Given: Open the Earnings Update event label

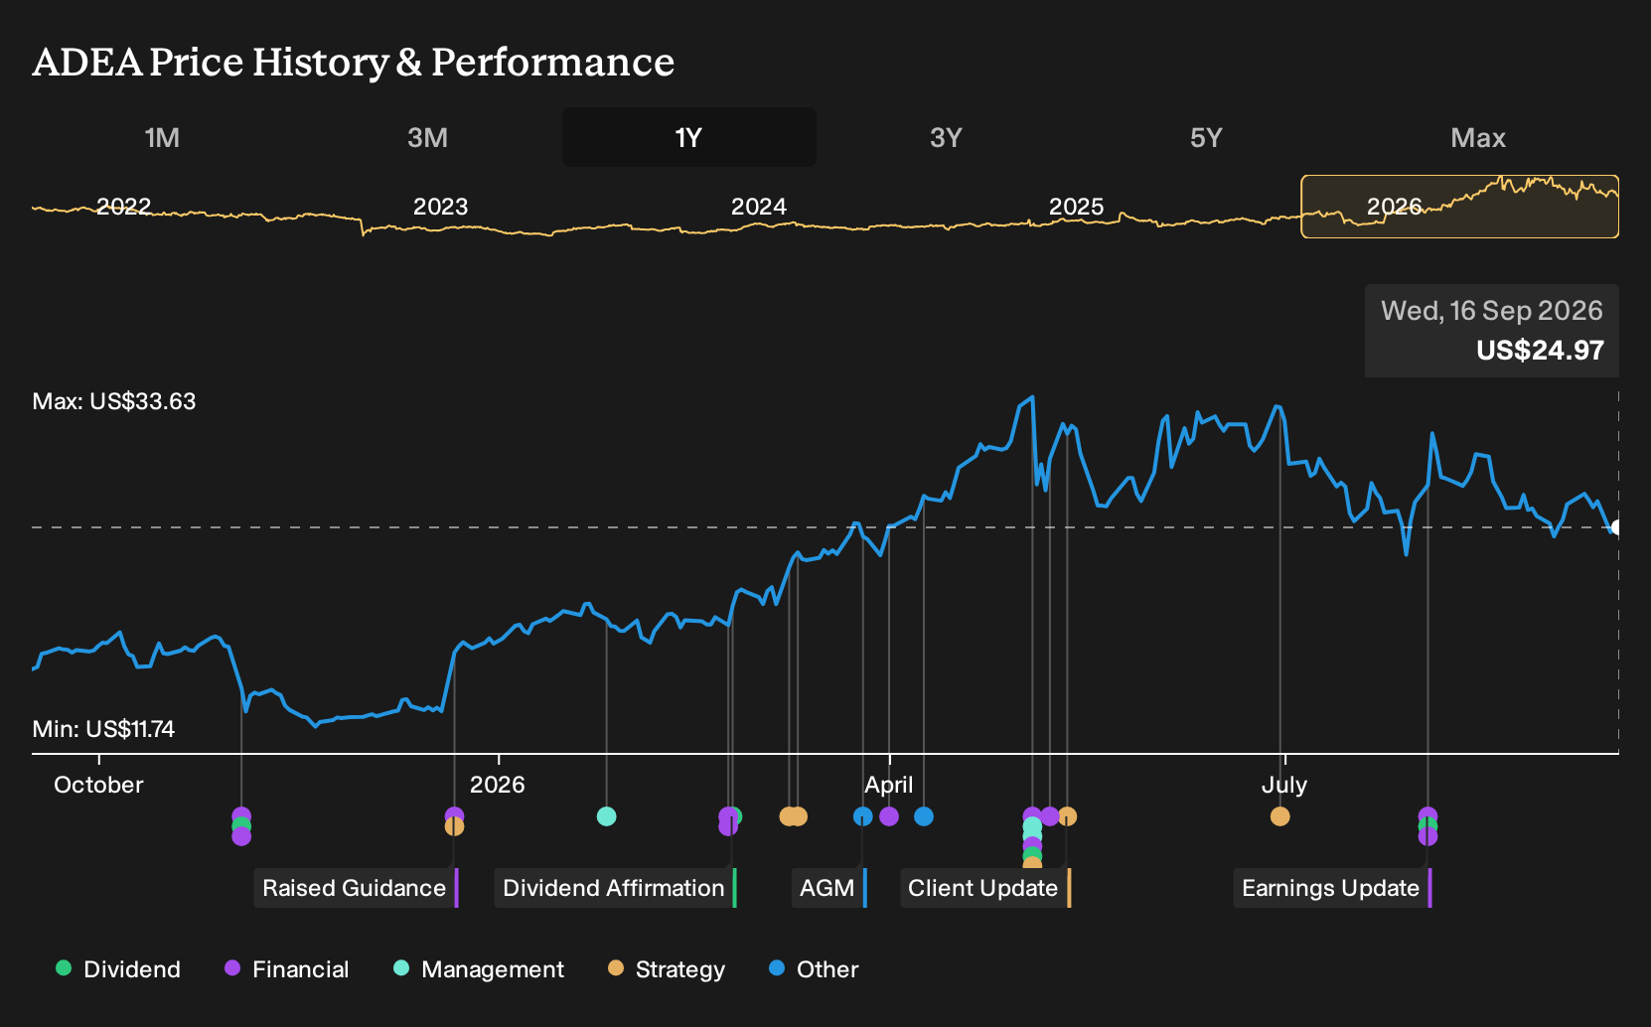Looking at the screenshot, I should point(1333,888).
